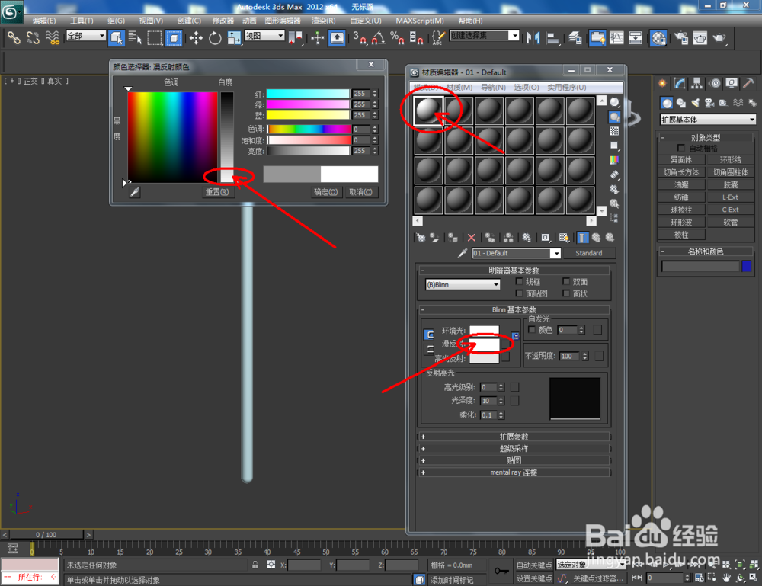Toggle the Angle Snap icon

click(378, 38)
